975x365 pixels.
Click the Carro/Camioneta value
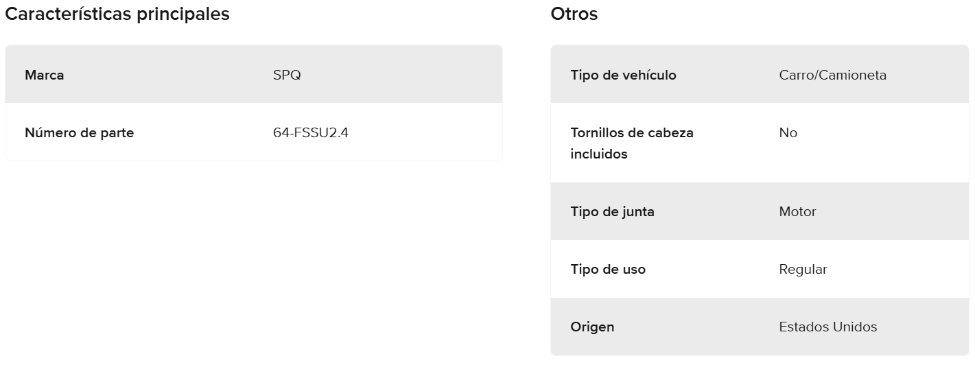pos(832,75)
